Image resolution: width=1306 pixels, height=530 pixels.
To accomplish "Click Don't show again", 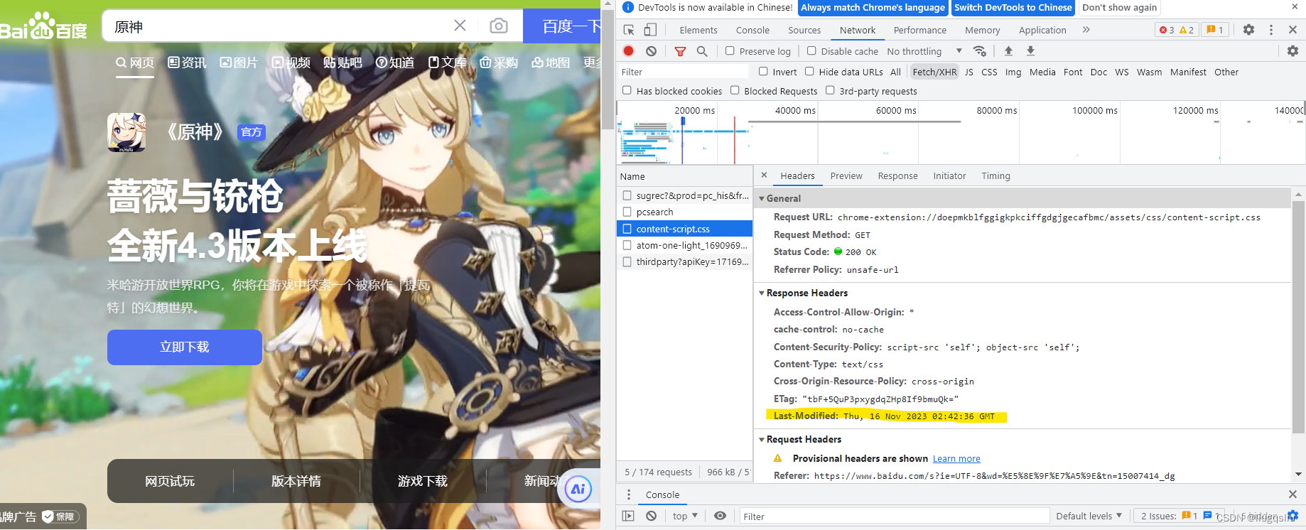I will pos(1119,8).
